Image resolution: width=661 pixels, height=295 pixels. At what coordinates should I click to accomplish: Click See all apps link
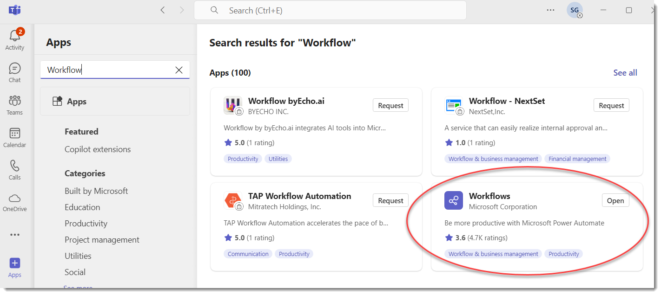click(x=625, y=73)
